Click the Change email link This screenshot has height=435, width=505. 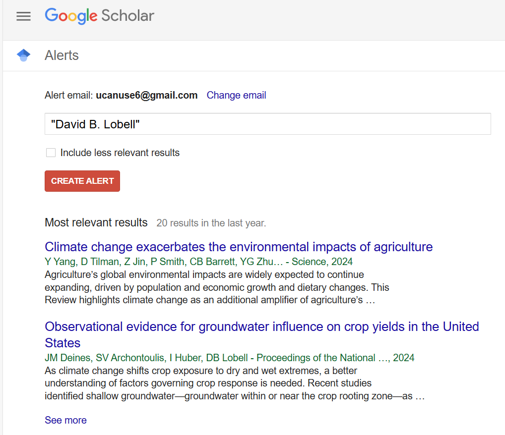click(x=236, y=95)
